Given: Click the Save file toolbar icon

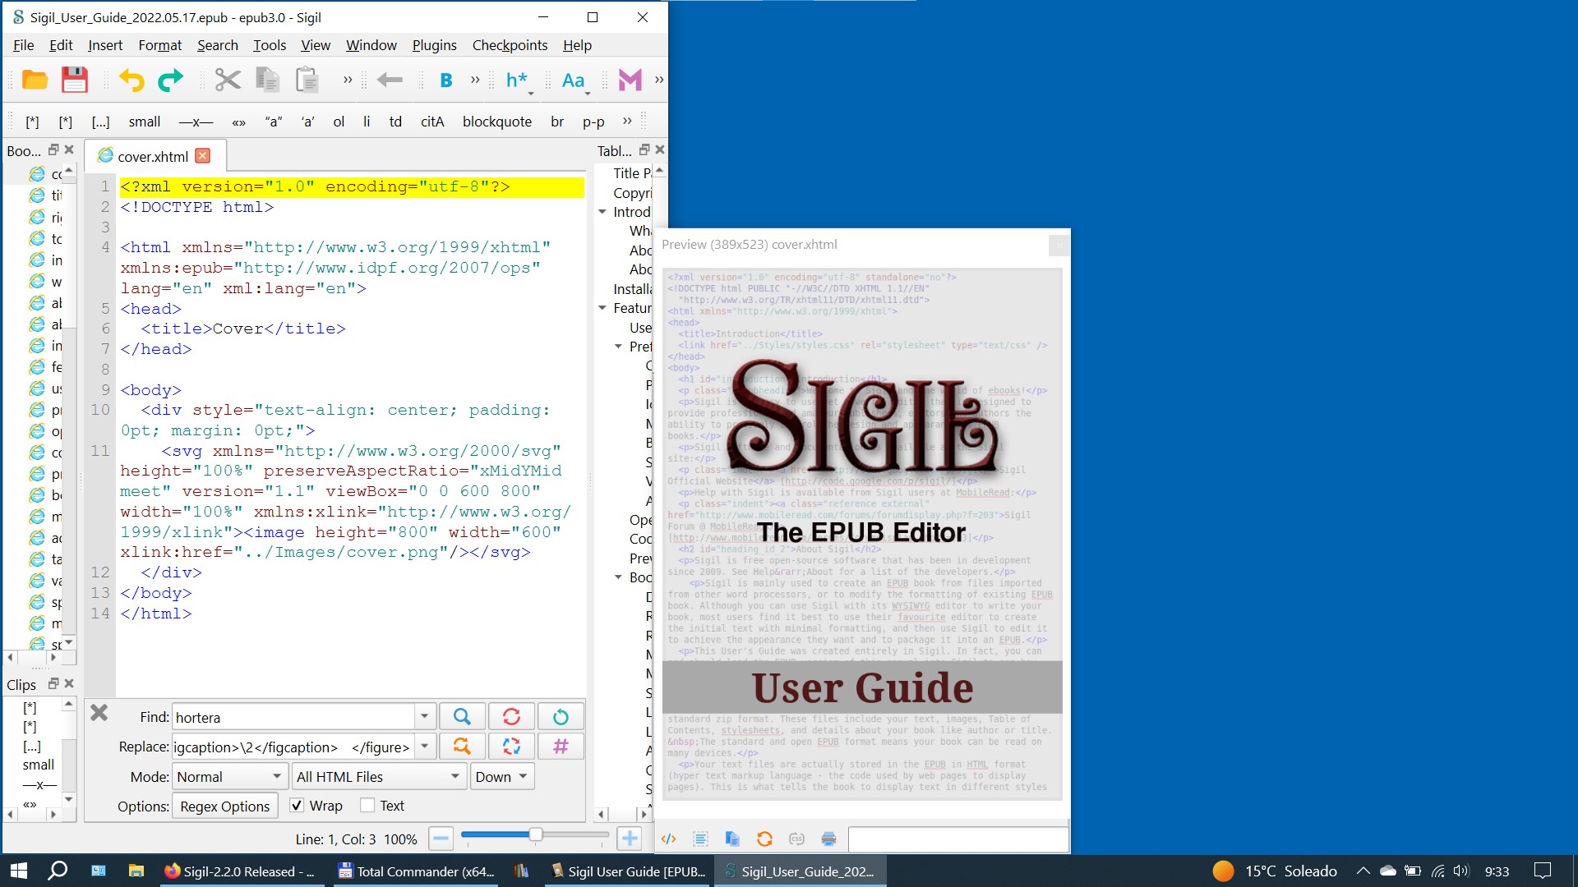Looking at the screenshot, I should [74, 80].
